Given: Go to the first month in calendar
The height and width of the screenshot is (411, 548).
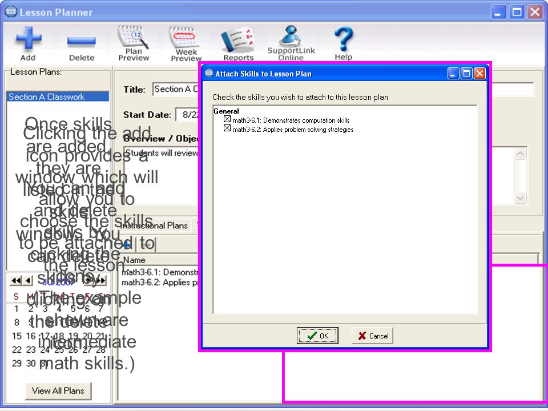Looking at the screenshot, I should click(16, 280).
